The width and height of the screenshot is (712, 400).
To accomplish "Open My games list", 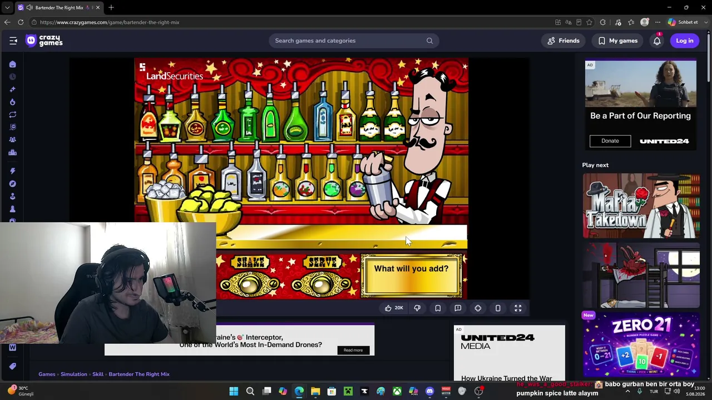I will pyautogui.click(x=617, y=41).
